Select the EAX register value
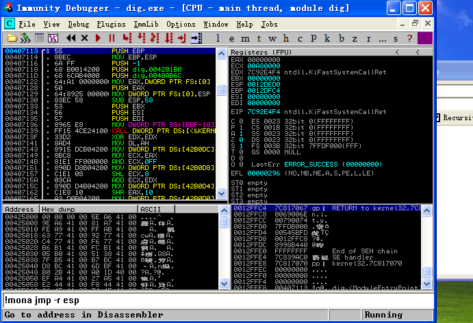Screen dimensions: 473x323 pos(264,59)
